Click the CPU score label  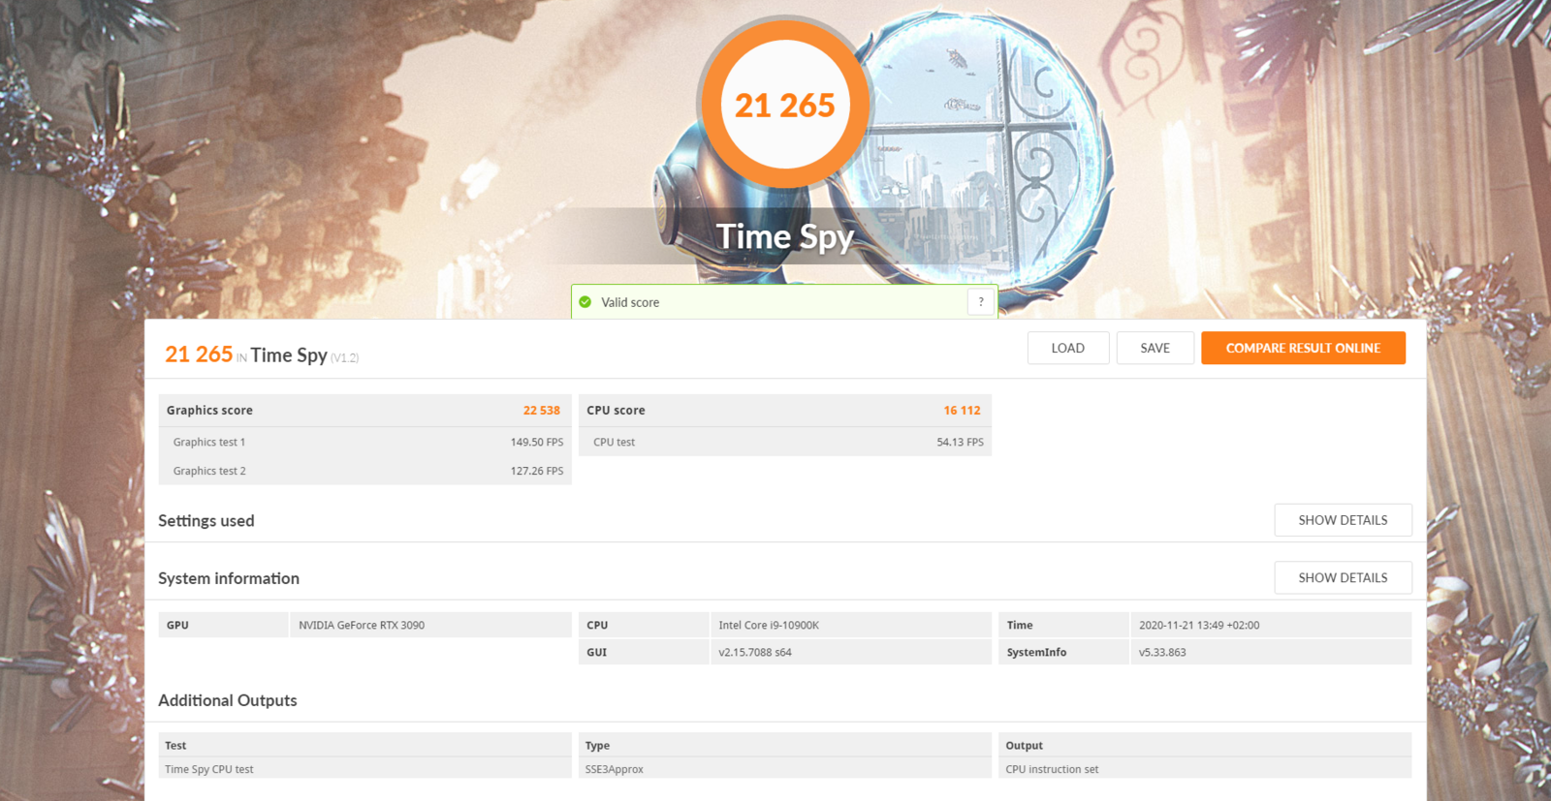(616, 411)
